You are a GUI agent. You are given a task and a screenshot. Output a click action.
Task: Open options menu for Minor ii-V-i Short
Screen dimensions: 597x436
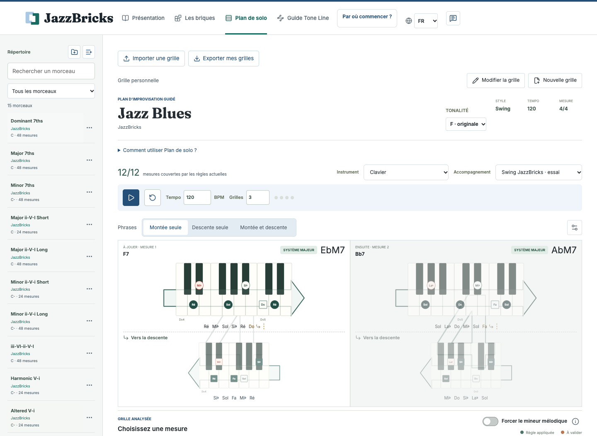89,289
